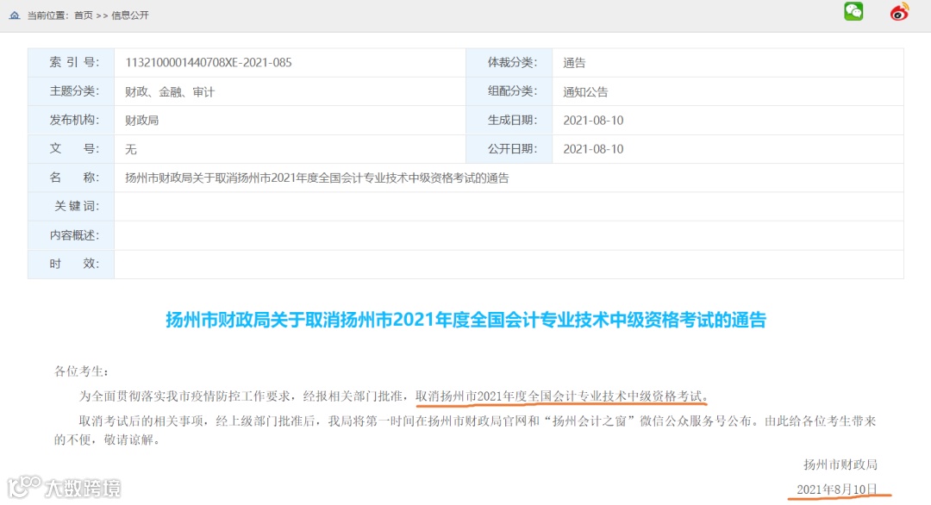Click the 关键词 label
Viewport: 931px width, 505px height.
click(77, 206)
